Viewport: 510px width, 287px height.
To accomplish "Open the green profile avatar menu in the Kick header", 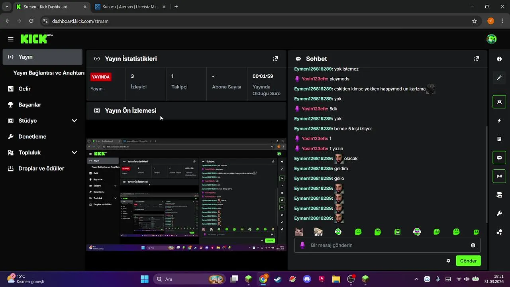I will pos(491,39).
